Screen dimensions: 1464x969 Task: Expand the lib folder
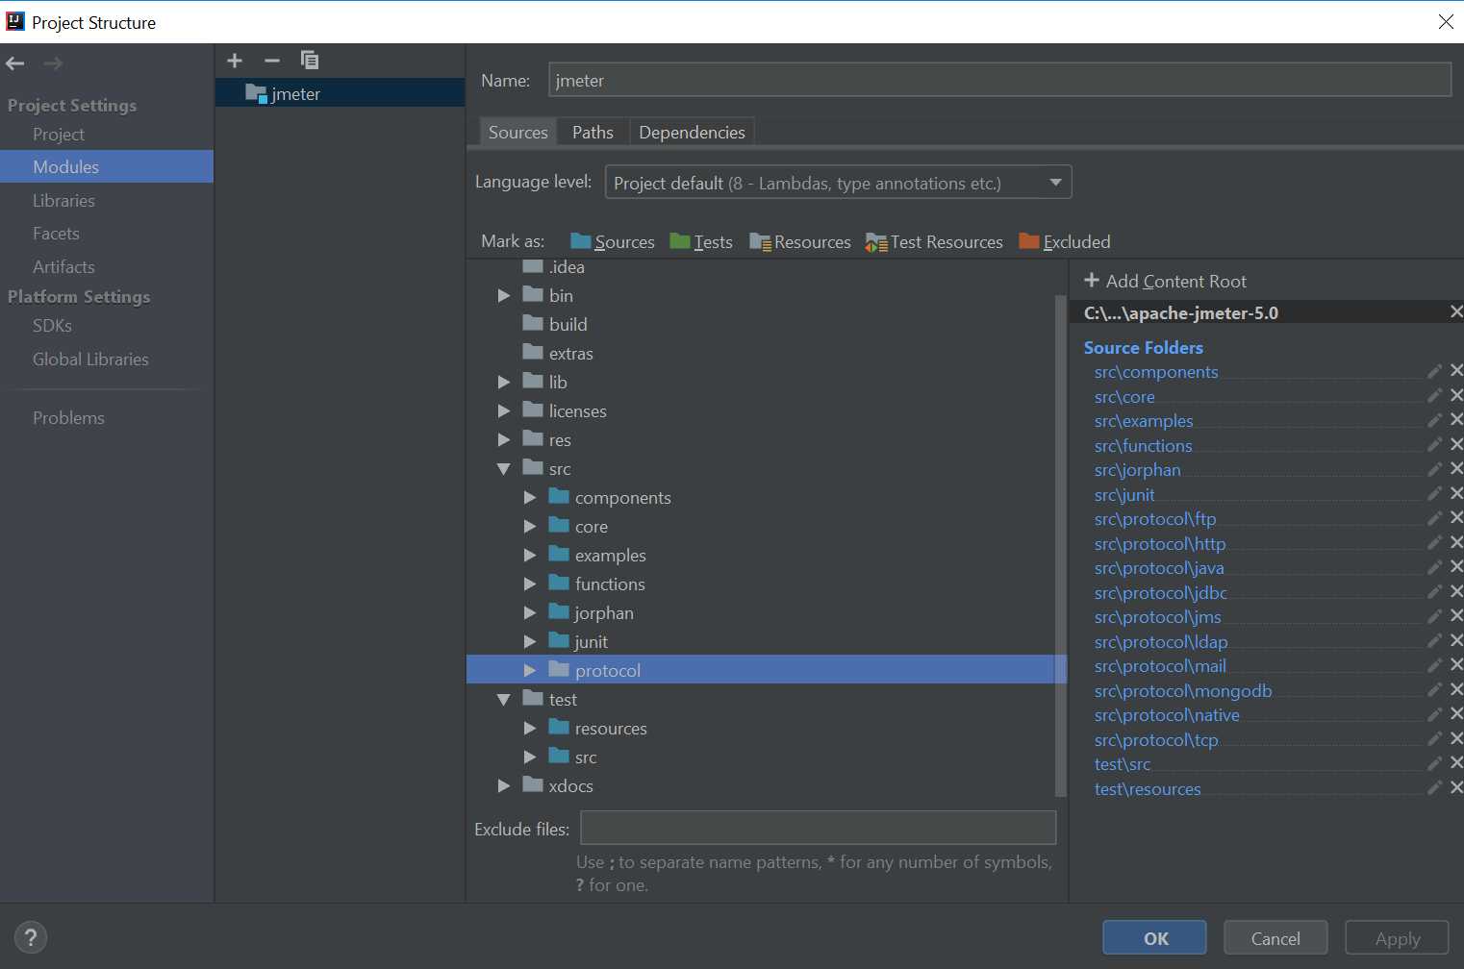click(504, 383)
